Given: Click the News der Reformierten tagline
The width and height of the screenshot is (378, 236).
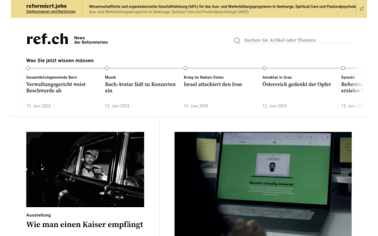Looking at the screenshot, I should [91, 40].
